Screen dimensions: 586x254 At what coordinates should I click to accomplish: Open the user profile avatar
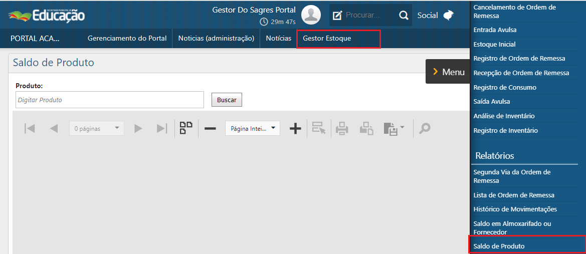pos(311,15)
